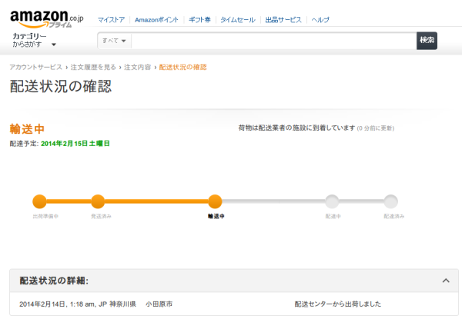Collapse the 配送状況の詳細 section chevron
462x319 pixels.
445,281
